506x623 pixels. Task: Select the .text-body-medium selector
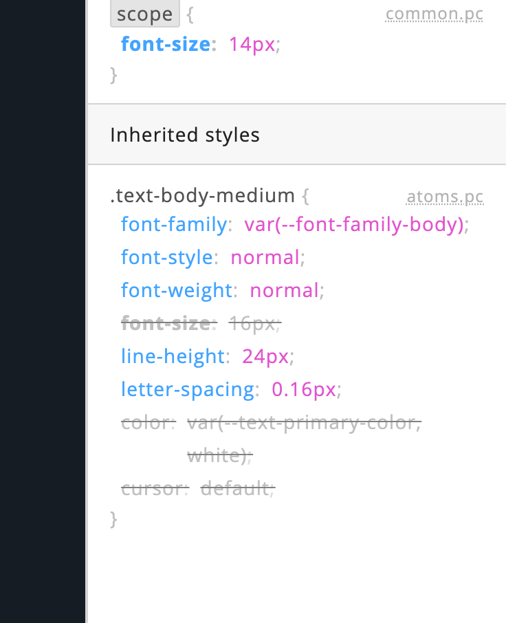tap(203, 195)
